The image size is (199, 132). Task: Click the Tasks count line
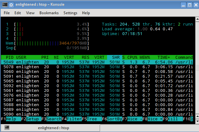[x=147, y=24]
